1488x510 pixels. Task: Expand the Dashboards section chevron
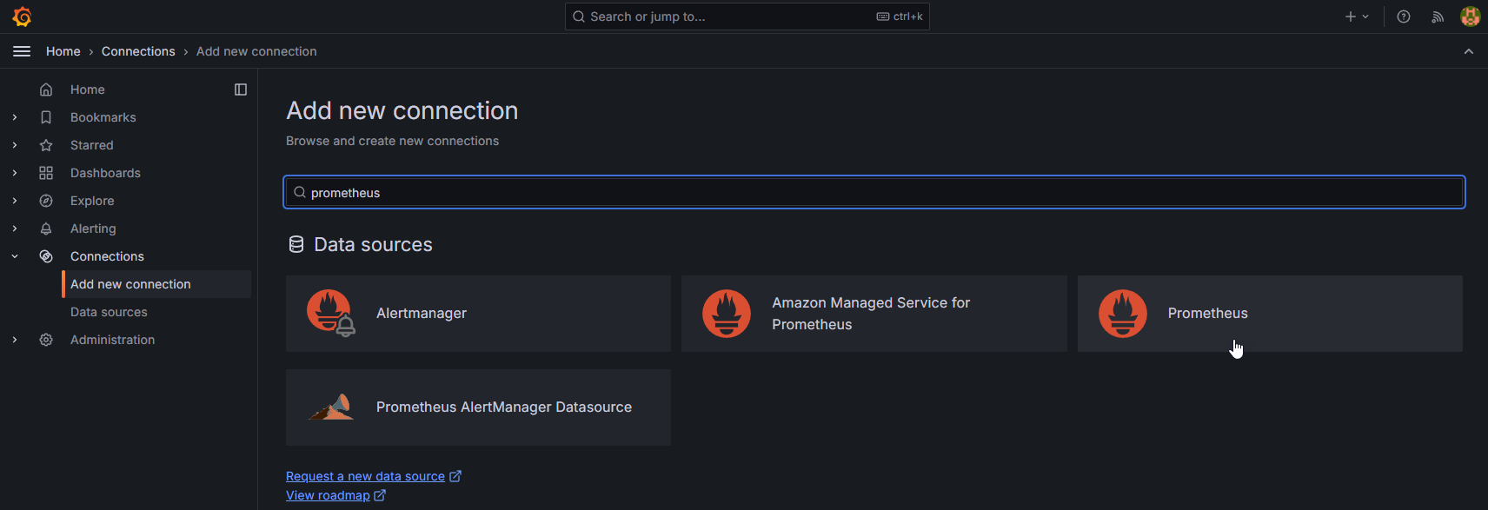(x=15, y=173)
